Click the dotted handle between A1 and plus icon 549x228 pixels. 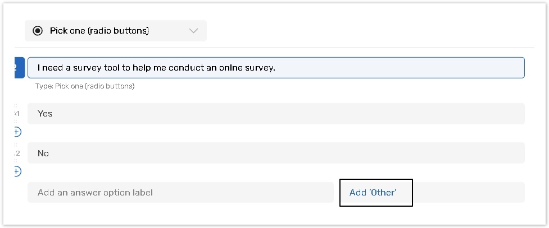coord(16,122)
